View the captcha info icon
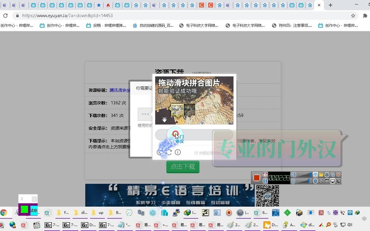The height and width of the screenshot is (231, 370). point(178,152)
